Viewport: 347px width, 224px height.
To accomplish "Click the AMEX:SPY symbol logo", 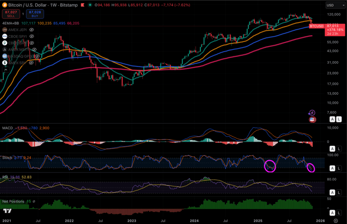I will 5,63.
